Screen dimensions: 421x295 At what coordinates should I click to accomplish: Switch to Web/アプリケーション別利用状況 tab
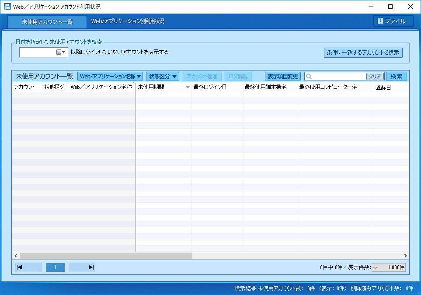[x=128, y=21]
